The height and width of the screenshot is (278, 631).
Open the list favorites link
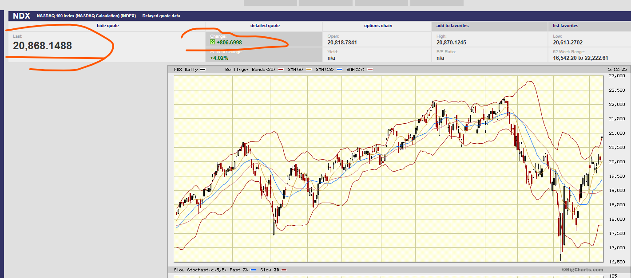(x=565, y=26)
